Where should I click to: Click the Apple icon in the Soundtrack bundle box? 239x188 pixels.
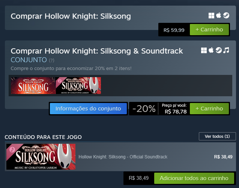click(211, 50)
